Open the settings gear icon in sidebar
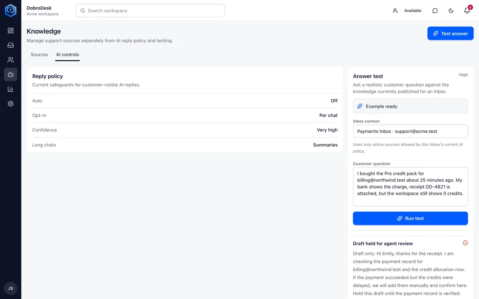 tap(11, 104)
